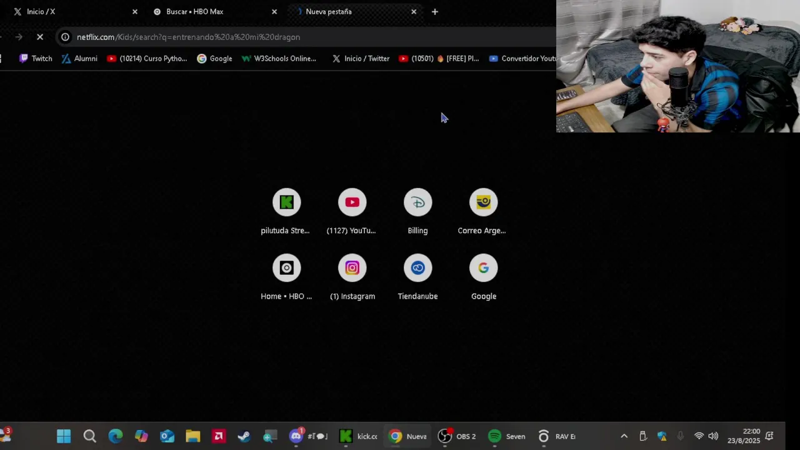
Task: Open a new tab with the plus button
Action: (x=435, y=11)
